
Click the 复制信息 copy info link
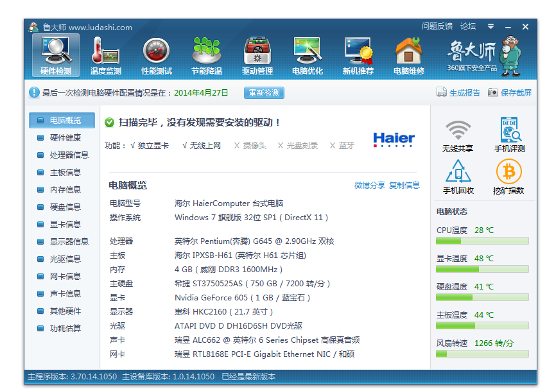coord(404,185)
